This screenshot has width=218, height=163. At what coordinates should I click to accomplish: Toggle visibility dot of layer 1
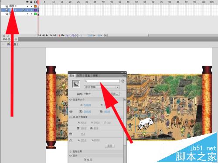pyautogui.click(x=27, y=14)
